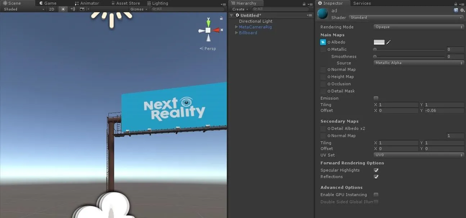Click the Albedo texture picker circle

coord(329,42)
